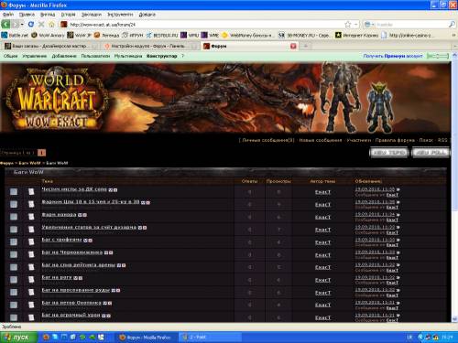The height and width of the screenshot is (343, 458).
Task: Bookmark this page with the star icon
Action: (x=347, y=24)
